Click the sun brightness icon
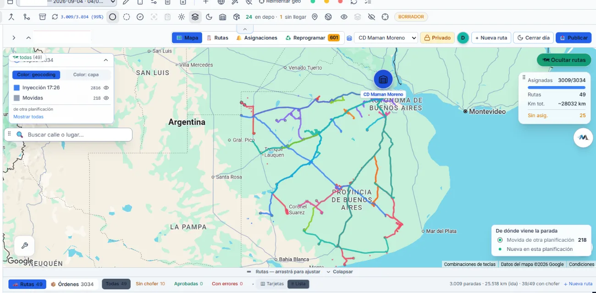Image resolution: width=596 pixels, height=293 pixels. (x=182, y=17)
